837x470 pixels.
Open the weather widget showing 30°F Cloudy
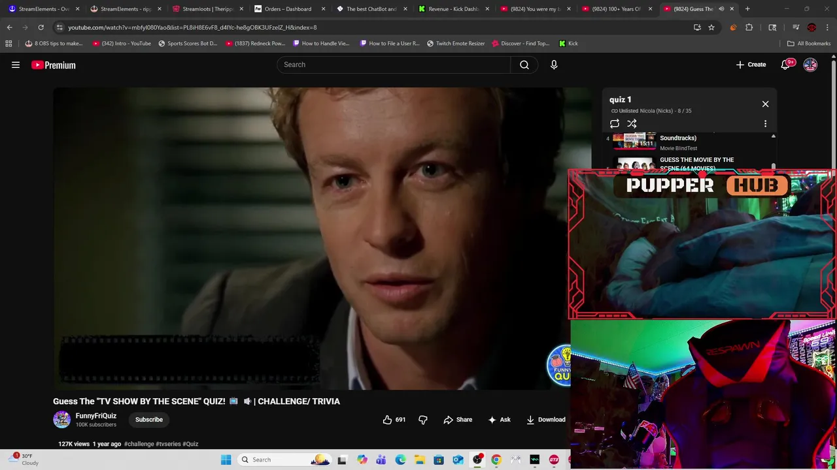tap(24, 460)
